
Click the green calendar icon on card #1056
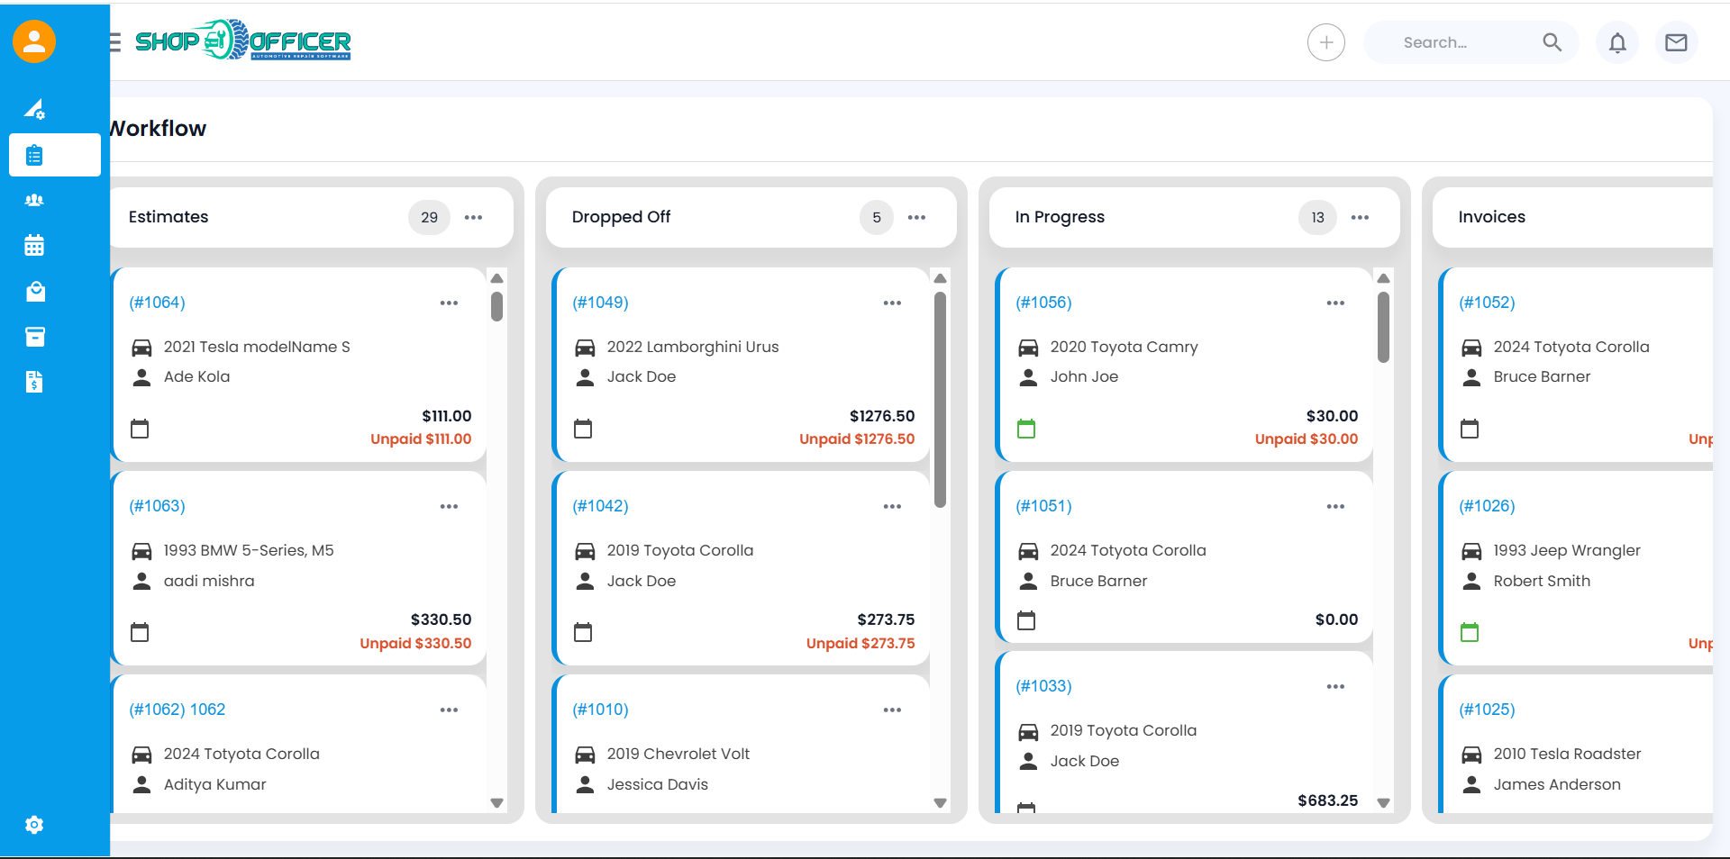point(1026,429)
